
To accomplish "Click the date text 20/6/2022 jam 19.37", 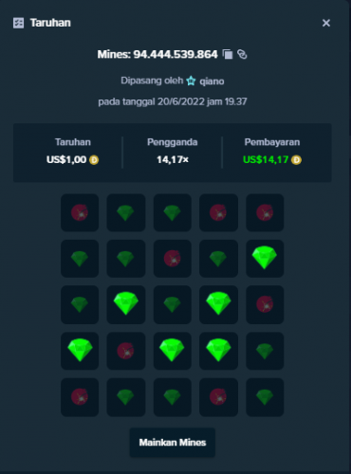I will click(x=202, y=101).
